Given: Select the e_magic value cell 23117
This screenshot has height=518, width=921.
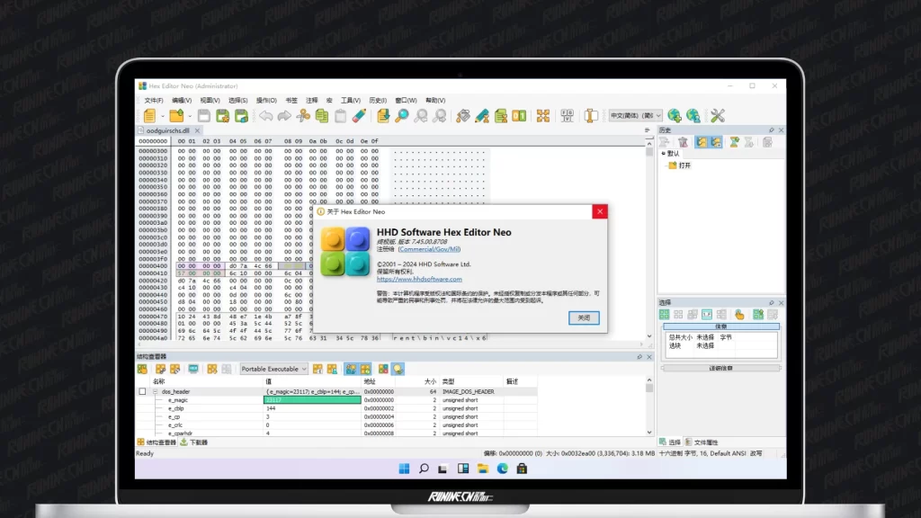Looking at the screenshot, I should pos(311,400).
